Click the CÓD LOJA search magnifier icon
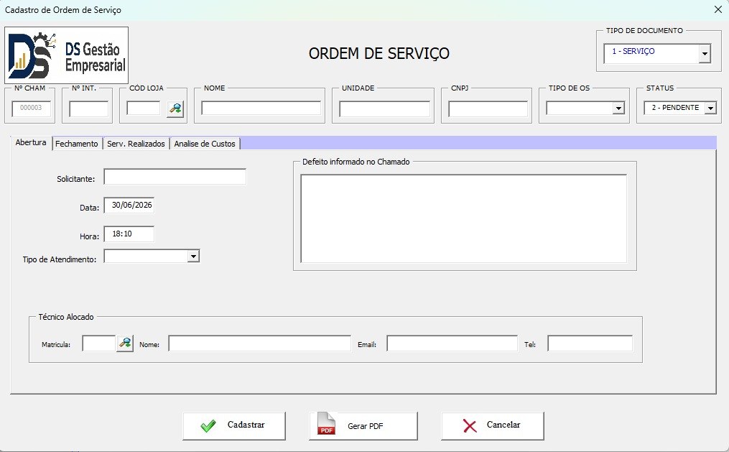729x452 pixels. click(x=175, y=109)
